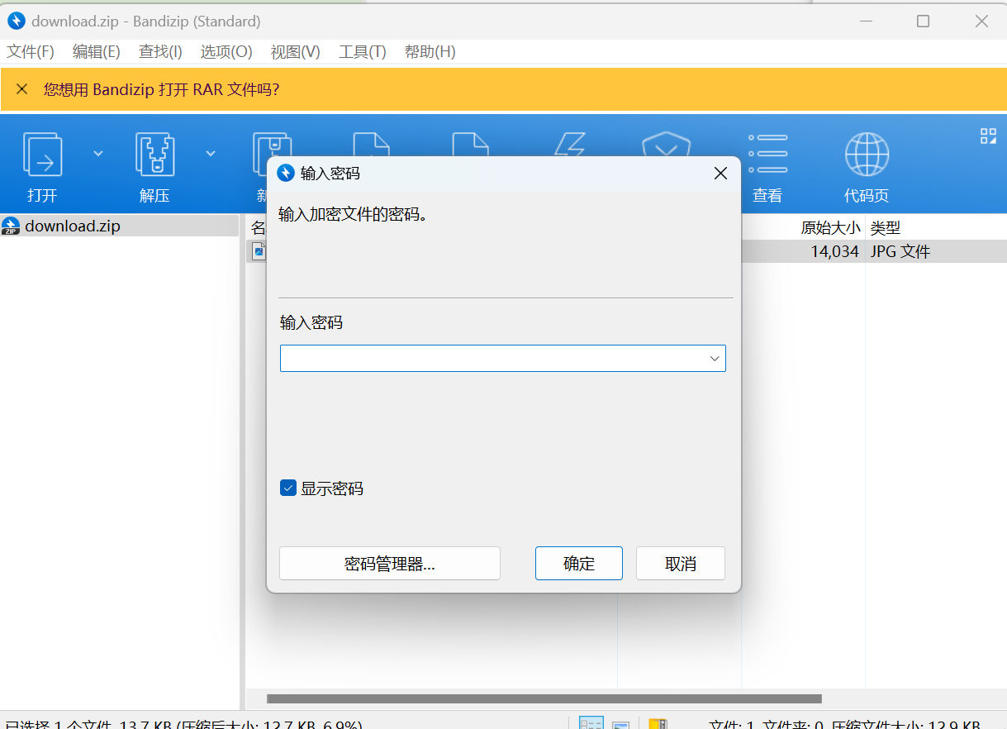This screenshot has height=729, width=1007.
Task: Close the 输入密码 dialog with its X
Action: (x=720, y=174)
